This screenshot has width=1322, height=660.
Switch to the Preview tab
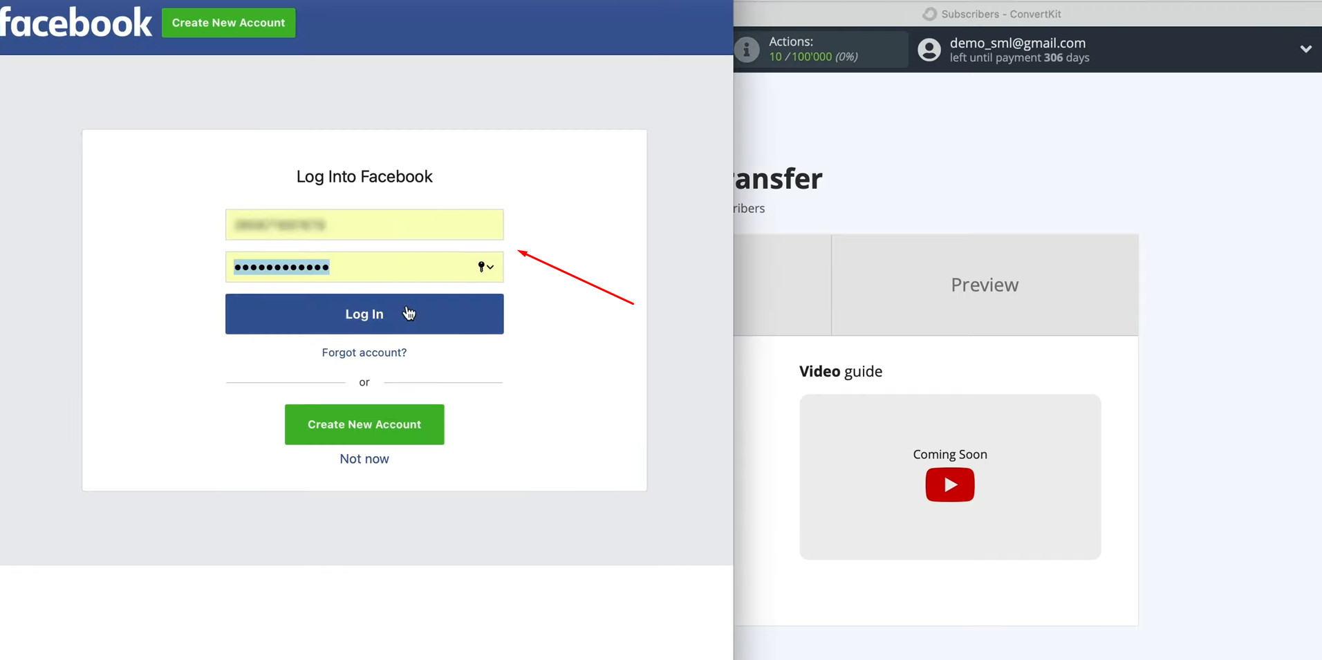click(x=985, y=285)
